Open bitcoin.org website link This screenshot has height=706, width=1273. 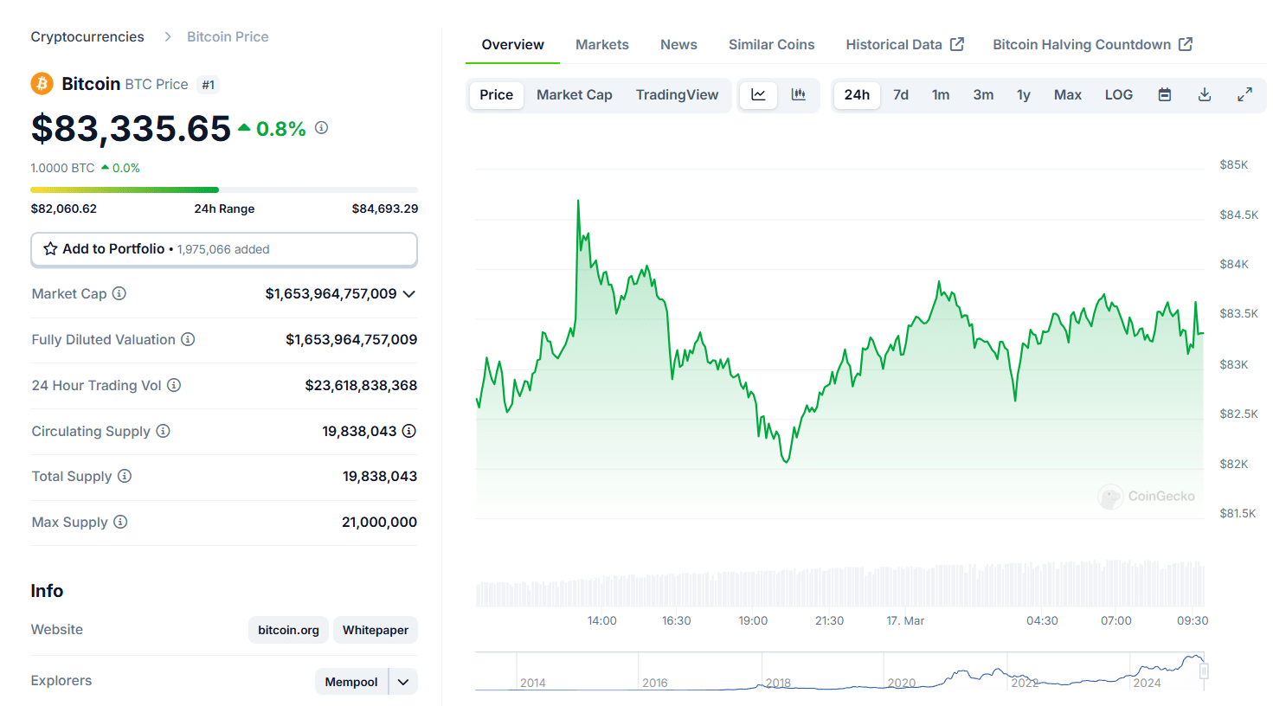click(x=288, y=630)
